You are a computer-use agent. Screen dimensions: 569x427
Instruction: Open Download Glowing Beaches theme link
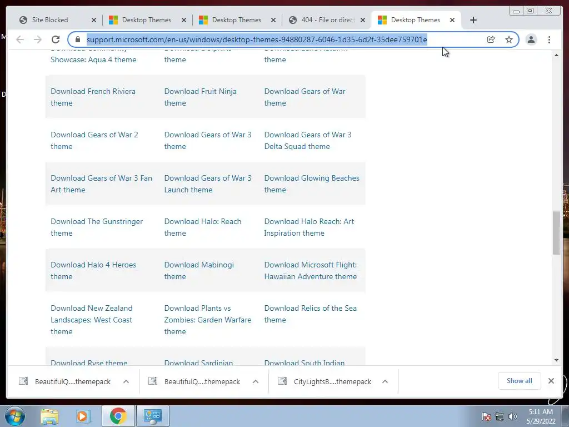(312, 183)
